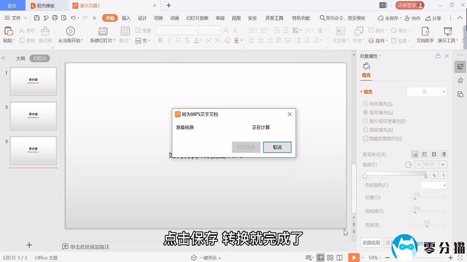Screen dimensions: 467x262
Task: Click the 从当前开始 slideshow icon
Action: (x=71, y=31)
